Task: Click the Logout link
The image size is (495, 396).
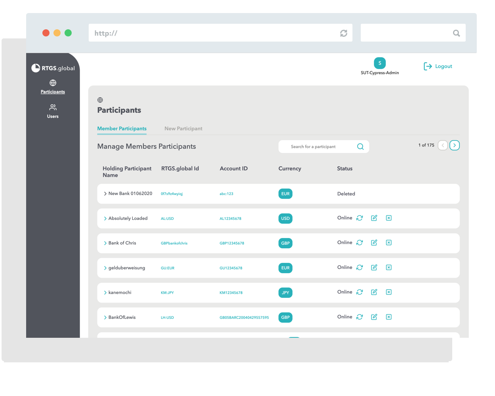Action: [x=444, y=66]
